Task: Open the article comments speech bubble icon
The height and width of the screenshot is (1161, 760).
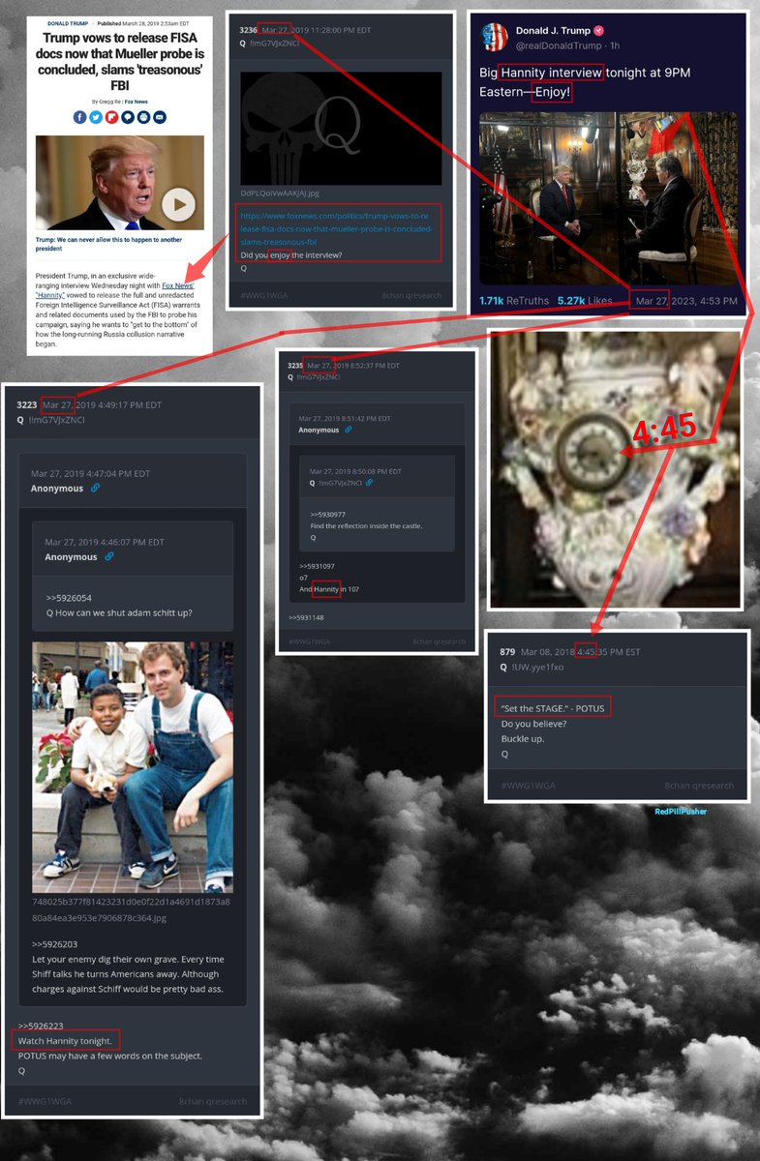Action: [128, 117]
